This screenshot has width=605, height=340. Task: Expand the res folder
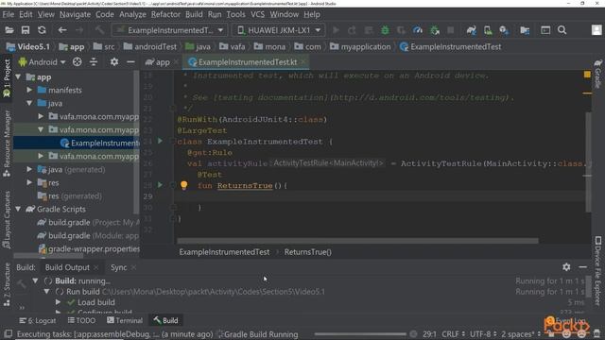coord(29,182)
